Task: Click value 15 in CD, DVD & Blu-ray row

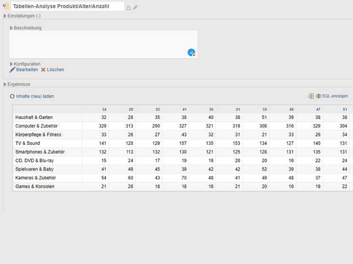Action: tap(104, 161)
